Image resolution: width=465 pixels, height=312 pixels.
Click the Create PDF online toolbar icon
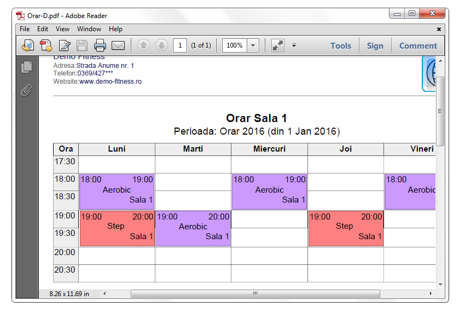tap(46, 45)
